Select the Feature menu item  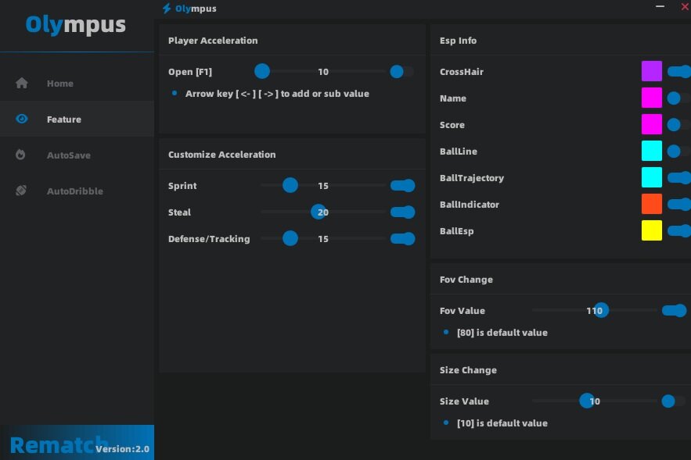(x=77, y=119)
